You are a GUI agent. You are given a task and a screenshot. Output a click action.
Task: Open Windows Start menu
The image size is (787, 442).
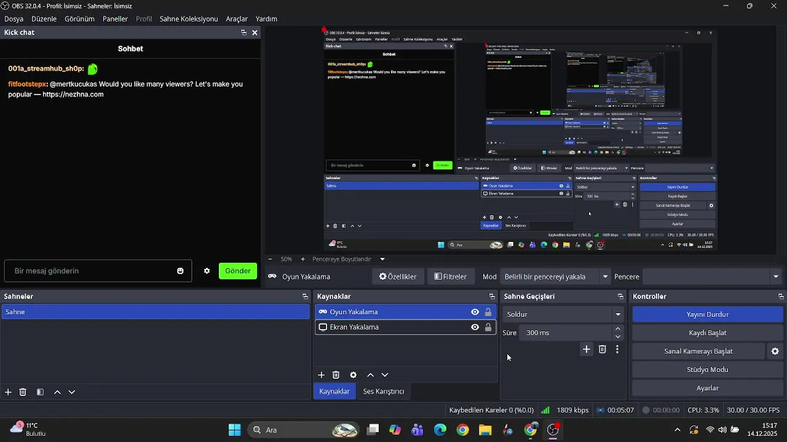point(235,430)
